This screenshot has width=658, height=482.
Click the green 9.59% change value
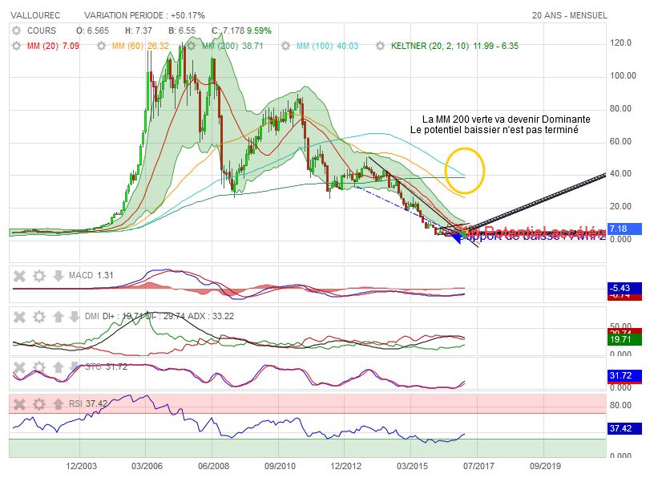pyautogui.click(x=259, y=30)
